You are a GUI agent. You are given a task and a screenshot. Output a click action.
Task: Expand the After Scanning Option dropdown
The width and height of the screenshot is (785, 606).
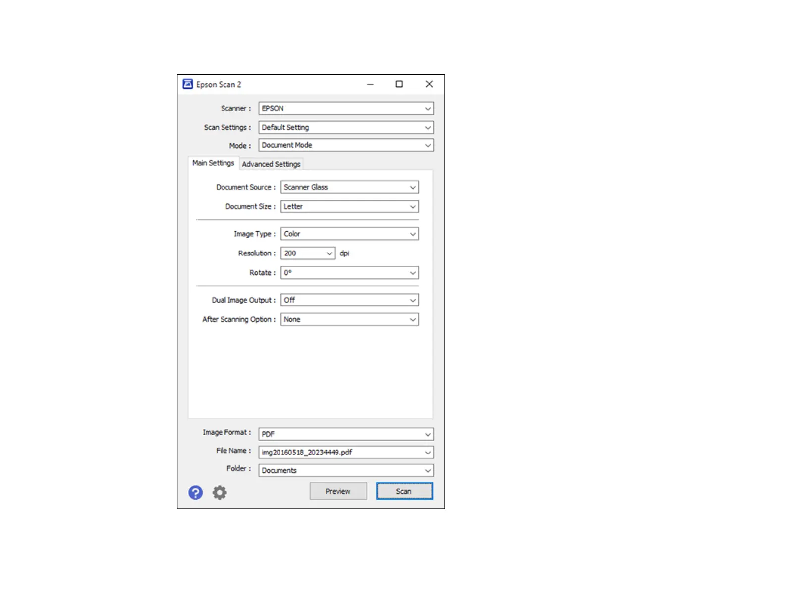click(x=349, y=320)
